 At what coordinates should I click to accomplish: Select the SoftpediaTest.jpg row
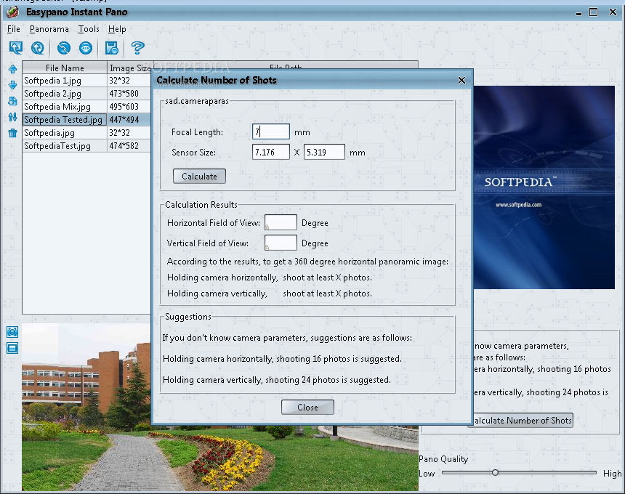[x=86, y=146]
